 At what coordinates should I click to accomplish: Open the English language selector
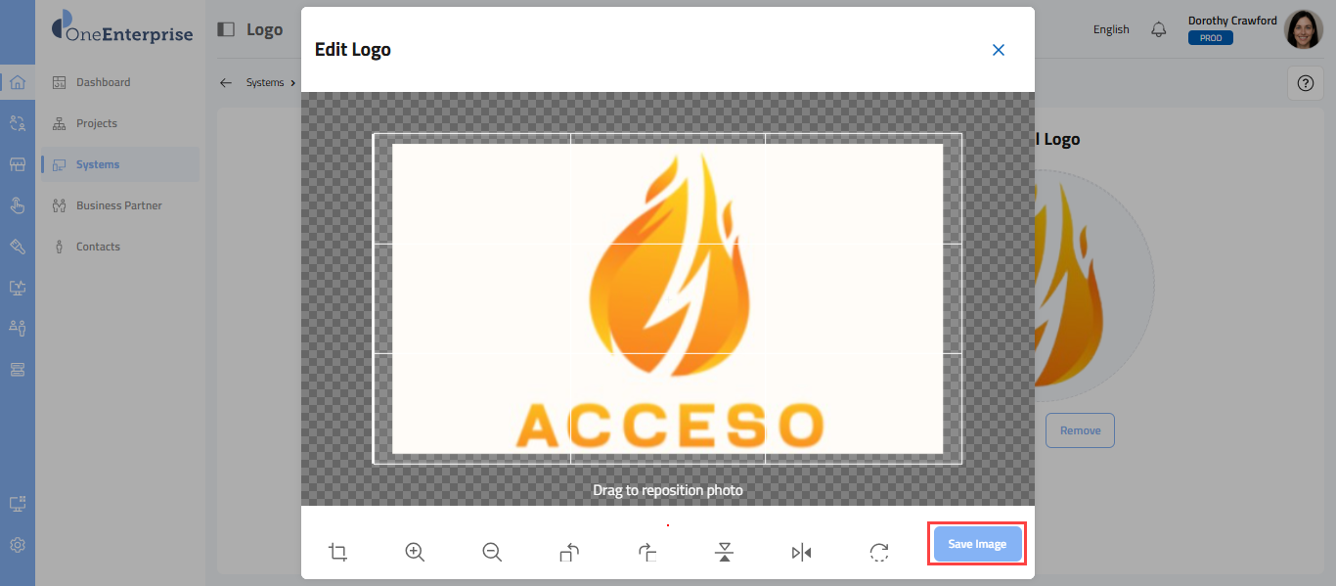pos(1111,29)
